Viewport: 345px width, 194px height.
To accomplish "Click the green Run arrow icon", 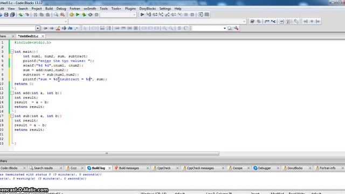I will 78,15.
